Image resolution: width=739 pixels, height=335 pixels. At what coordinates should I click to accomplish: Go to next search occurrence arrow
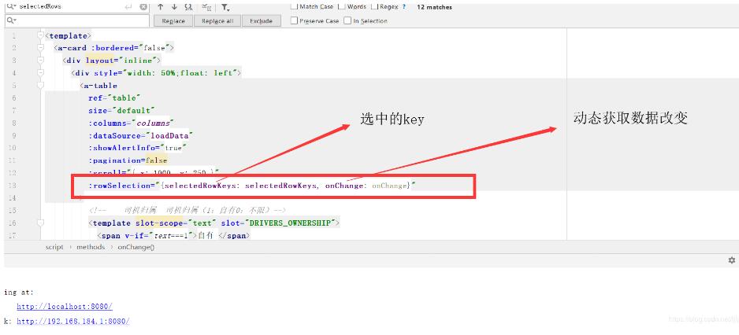point(173,7)
